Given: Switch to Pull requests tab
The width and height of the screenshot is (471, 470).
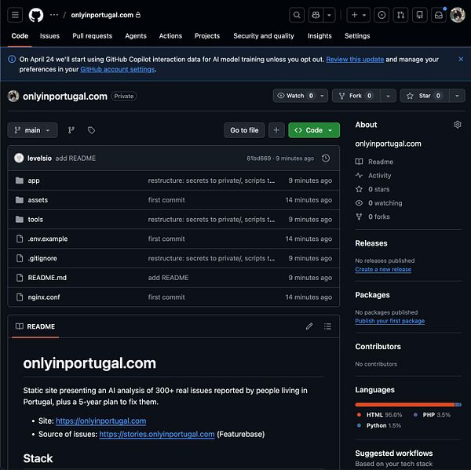Looking at the screenshot, I should 92,36.
